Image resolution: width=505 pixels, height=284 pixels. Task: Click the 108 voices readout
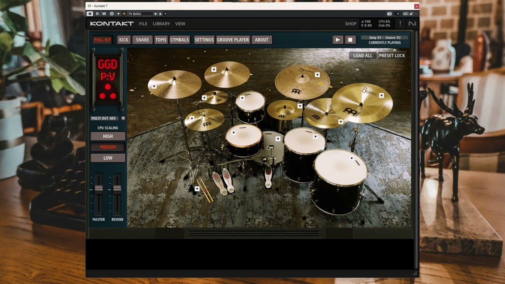[x=366, y=22]
